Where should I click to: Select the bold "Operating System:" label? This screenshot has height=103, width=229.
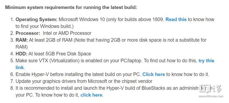click(x=37, y=20)
